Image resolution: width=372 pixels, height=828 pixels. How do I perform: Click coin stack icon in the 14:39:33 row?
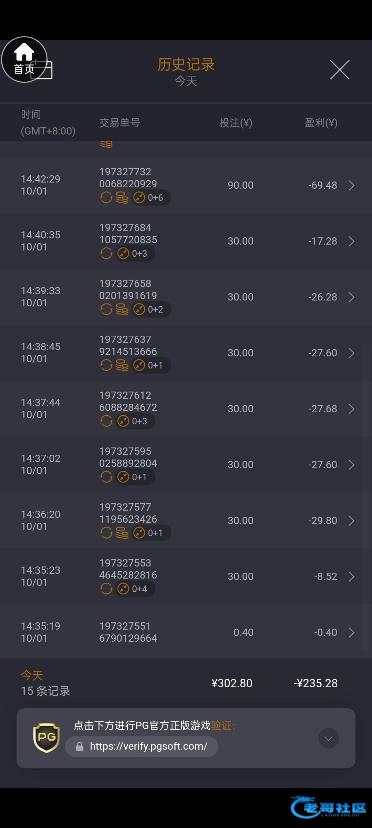click(x=122, y=309)
